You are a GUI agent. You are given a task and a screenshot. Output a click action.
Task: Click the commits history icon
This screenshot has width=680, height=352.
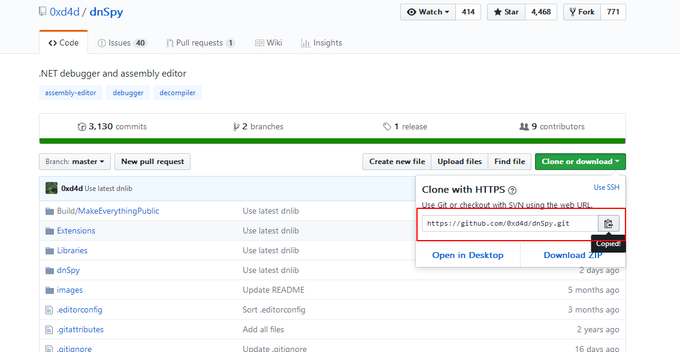pos(81,126)
